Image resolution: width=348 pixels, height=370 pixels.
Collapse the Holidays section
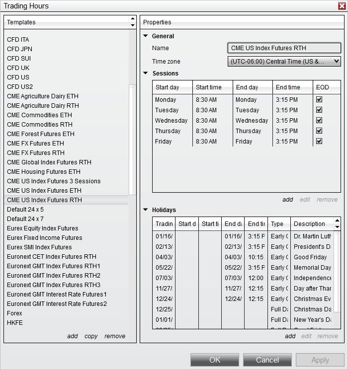[146, 210]
